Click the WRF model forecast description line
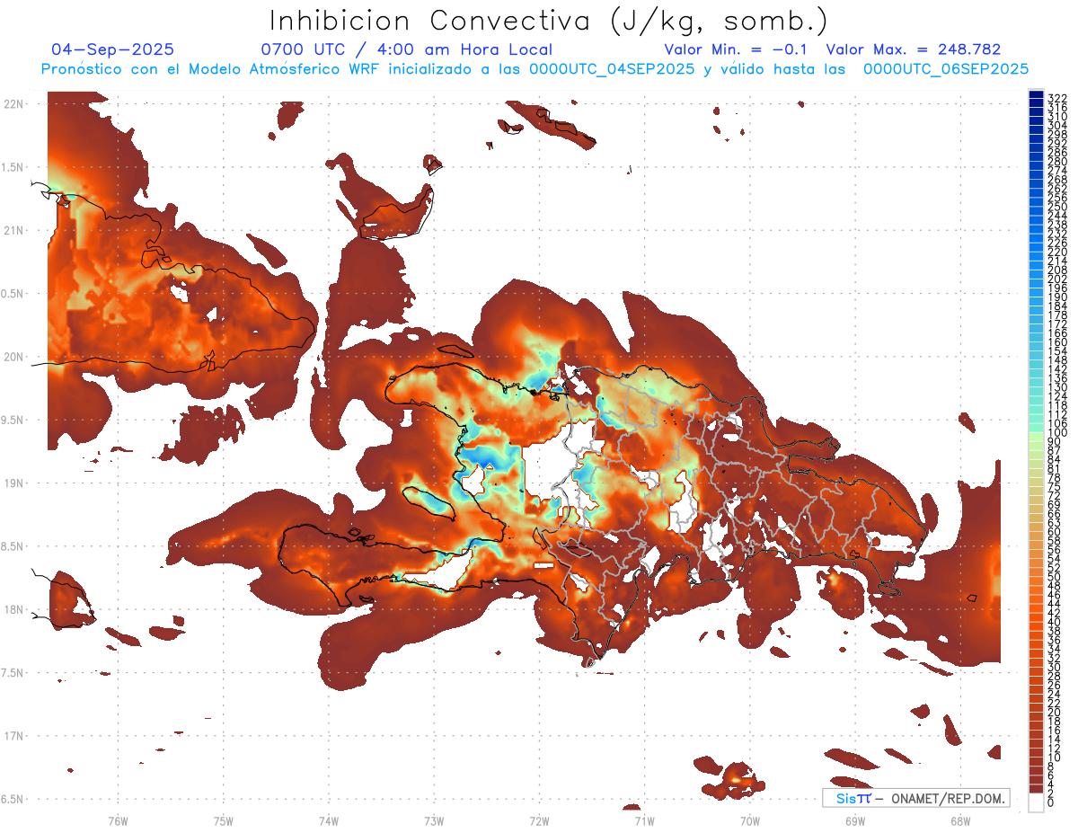1078x833 pixels. click(535, 69)
